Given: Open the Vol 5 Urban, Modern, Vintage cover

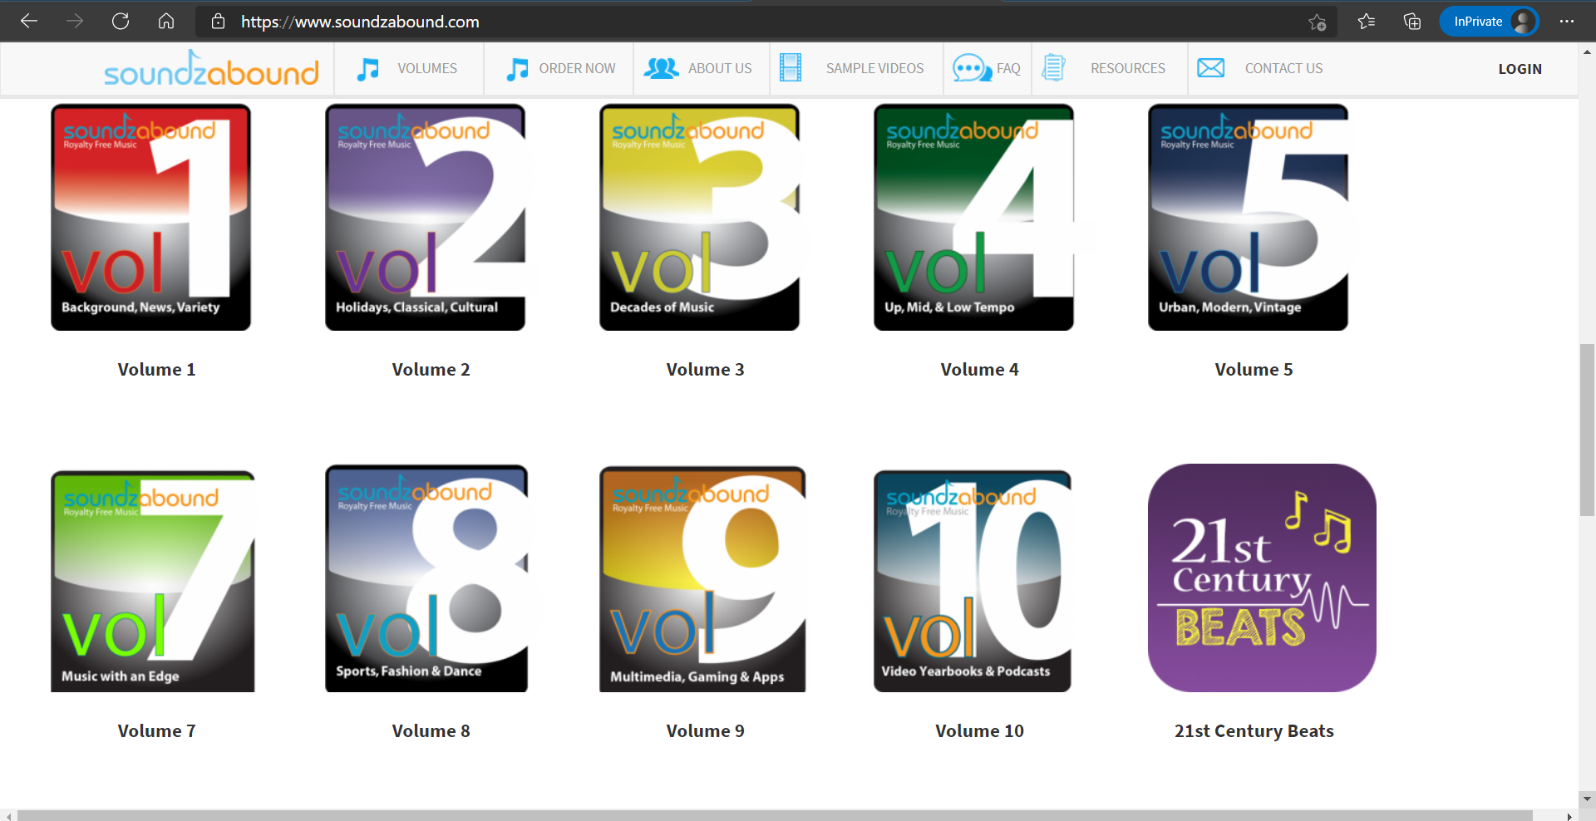Looking at the screenshot, I should pyautogui.click(x=1249, y=217).
